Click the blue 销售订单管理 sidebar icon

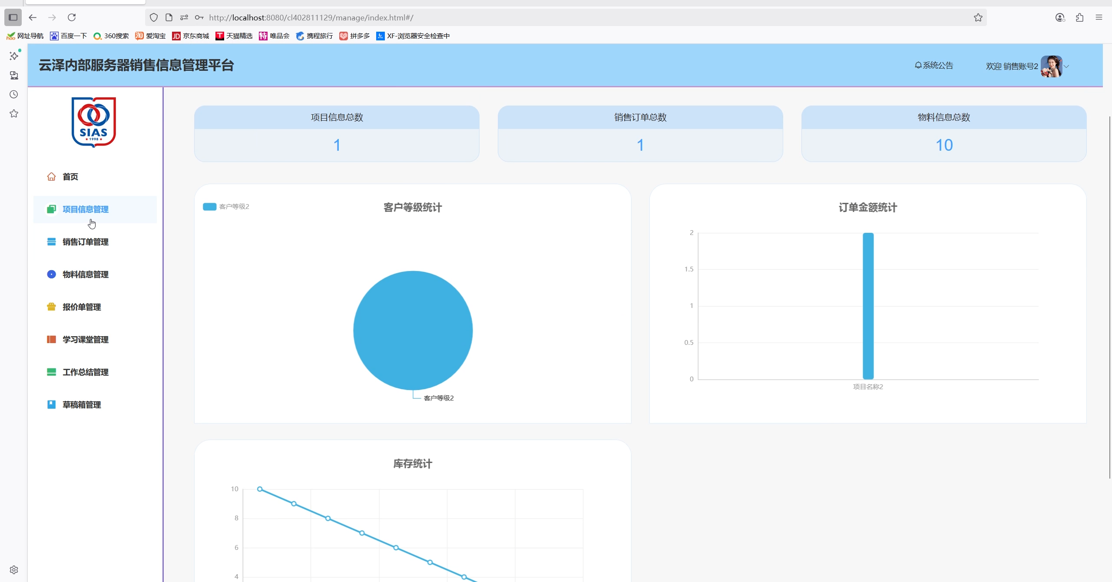pos(51,242)
